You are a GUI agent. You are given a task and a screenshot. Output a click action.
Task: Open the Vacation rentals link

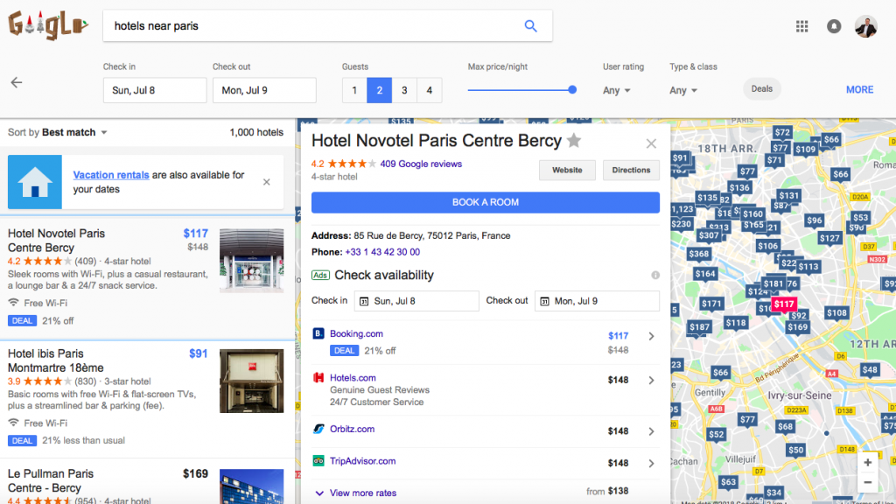[x=111, y=175]
